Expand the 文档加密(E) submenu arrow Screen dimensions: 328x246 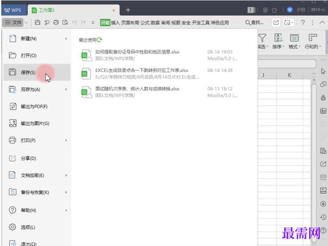click(66, 175)
